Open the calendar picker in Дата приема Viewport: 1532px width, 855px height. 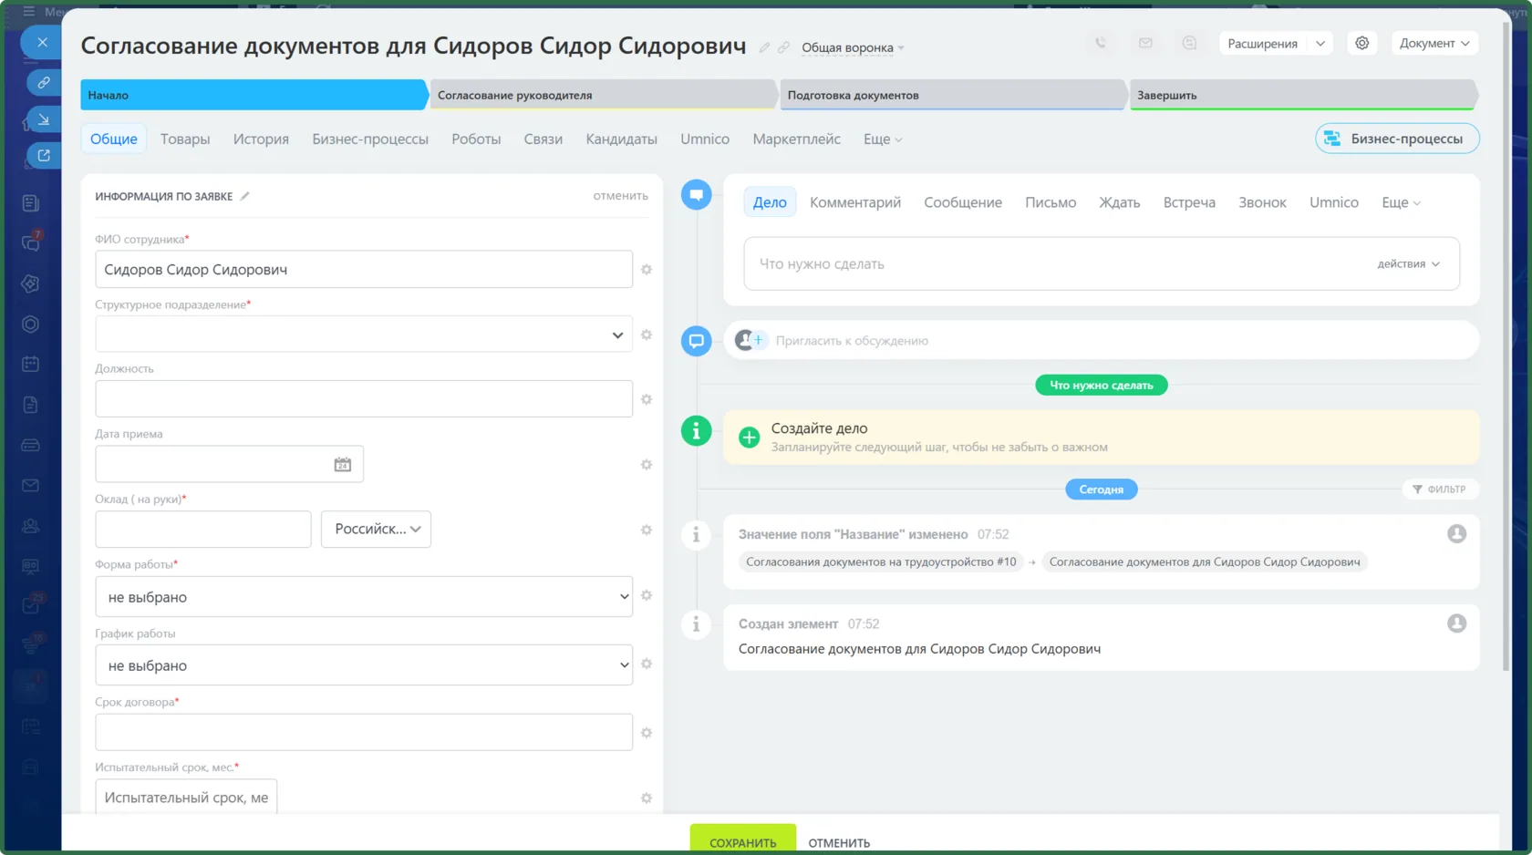343,465
